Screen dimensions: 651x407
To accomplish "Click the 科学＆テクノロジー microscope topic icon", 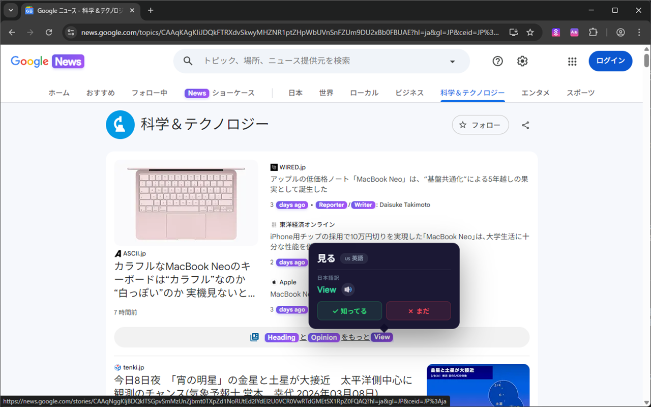I will pyautogui.click(x=120, y=125).
